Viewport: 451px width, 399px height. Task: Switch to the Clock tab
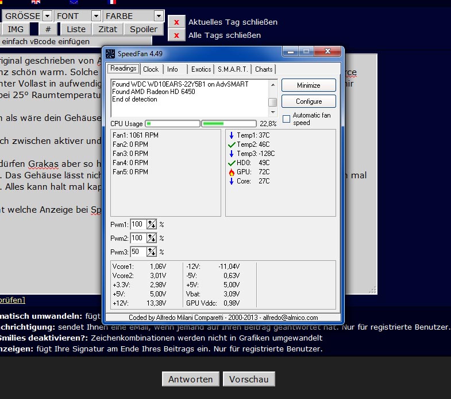[x=151, y=69]
